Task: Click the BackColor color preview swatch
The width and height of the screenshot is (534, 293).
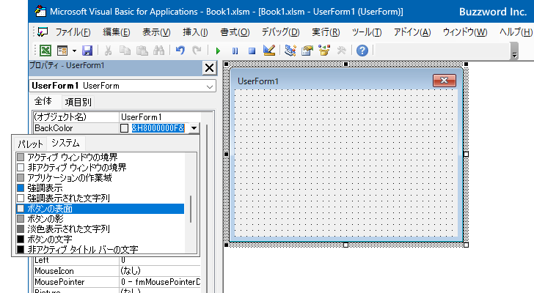Action: tap(124, 128)
